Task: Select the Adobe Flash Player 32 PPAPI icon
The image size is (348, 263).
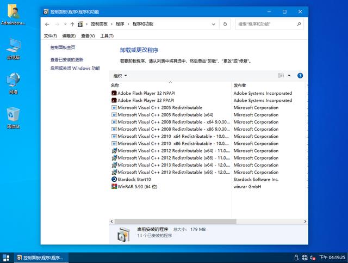Action: pos(114,100)
